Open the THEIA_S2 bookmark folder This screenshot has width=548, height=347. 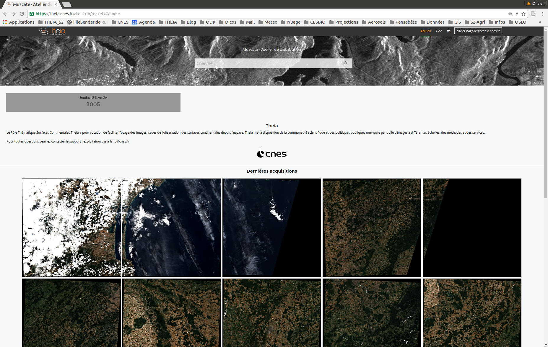point(51,22)
